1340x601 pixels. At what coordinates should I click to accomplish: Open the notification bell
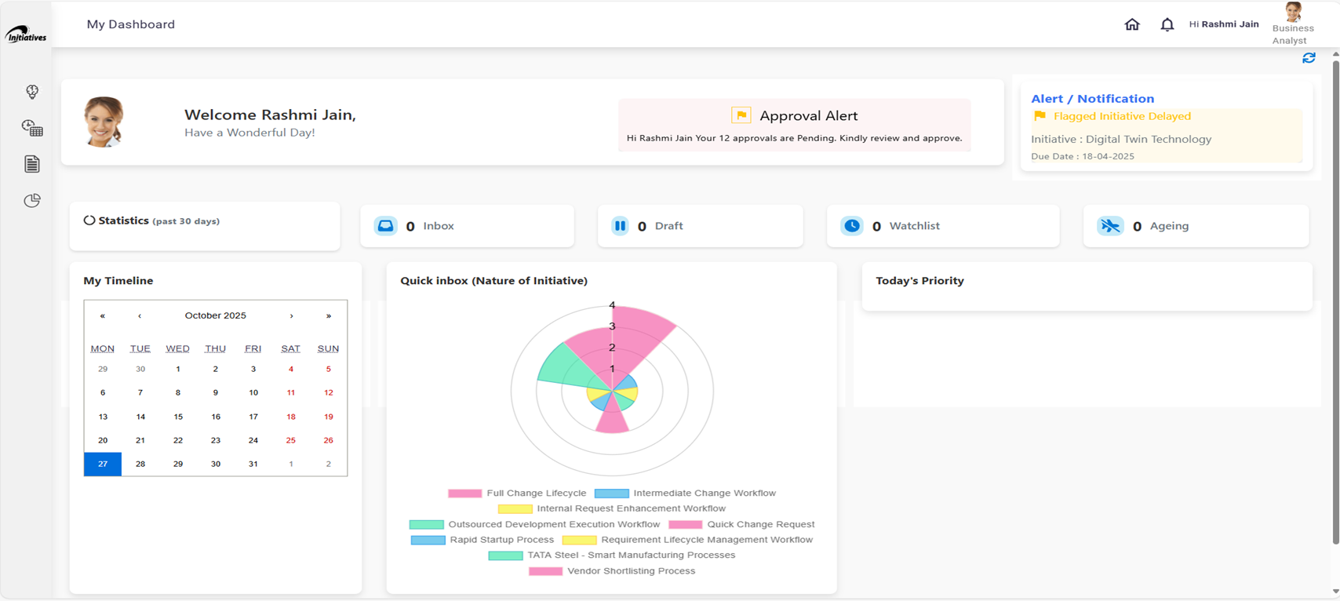(1167, 24)
